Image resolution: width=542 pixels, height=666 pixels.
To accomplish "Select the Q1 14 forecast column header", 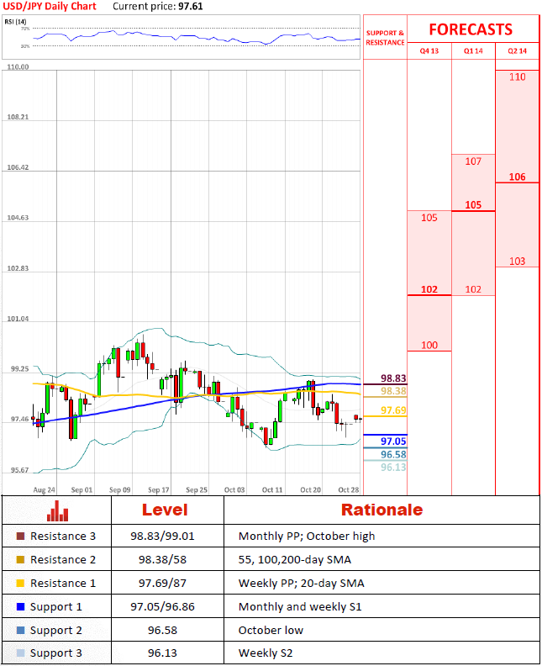I will click(x=473, y=51).
